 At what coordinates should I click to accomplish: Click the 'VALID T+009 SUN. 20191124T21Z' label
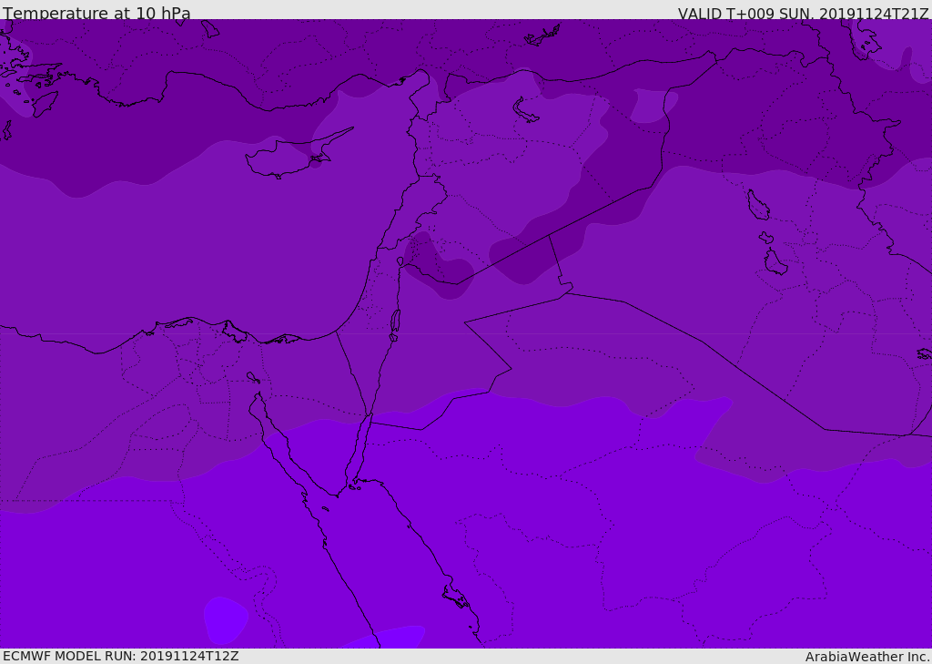803,14
